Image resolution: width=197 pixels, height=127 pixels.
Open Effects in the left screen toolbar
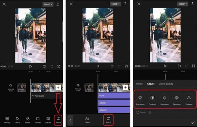point(17,120)
